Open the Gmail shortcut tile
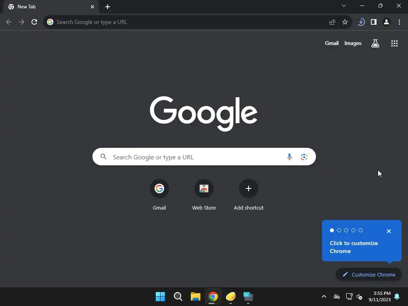 [159, 194]
